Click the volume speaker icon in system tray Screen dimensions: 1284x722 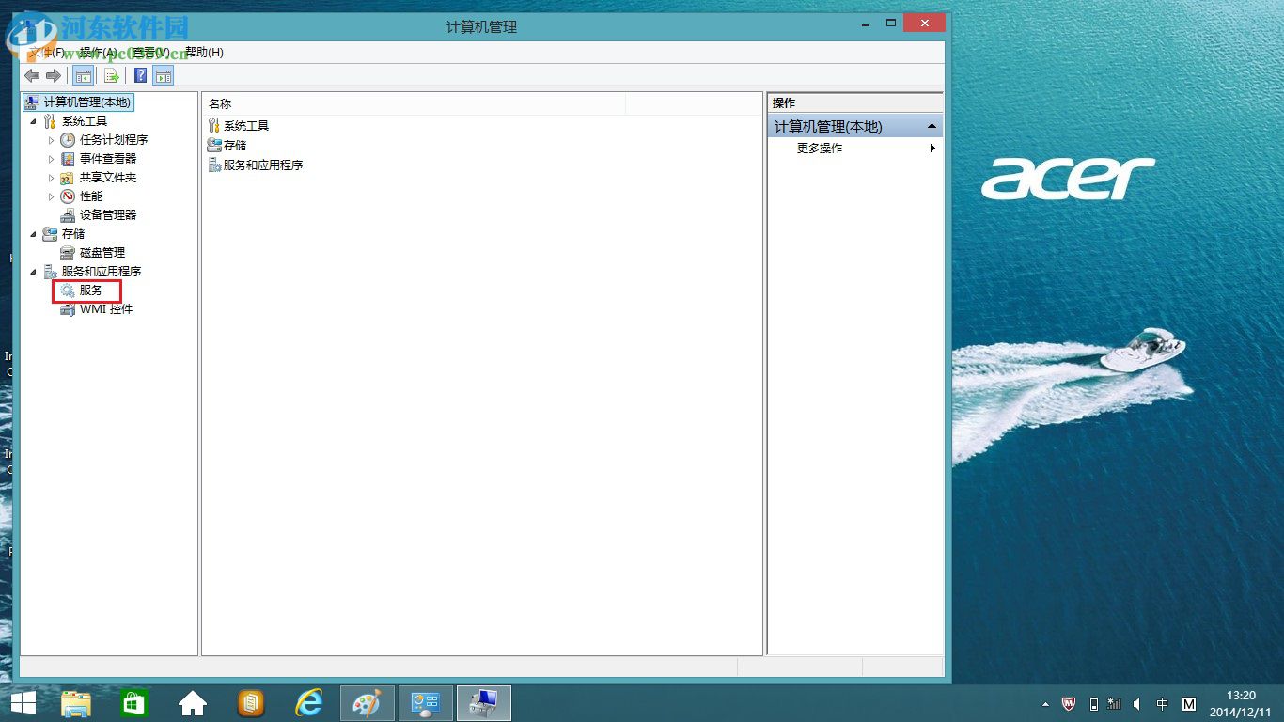point(1136,703)
